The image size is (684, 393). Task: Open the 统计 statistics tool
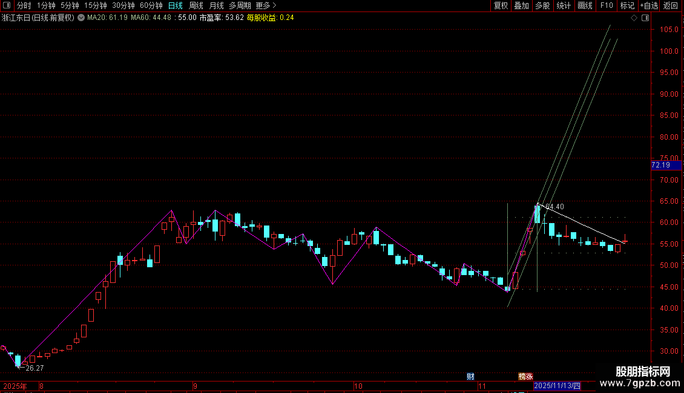click(x=564, y=5)
